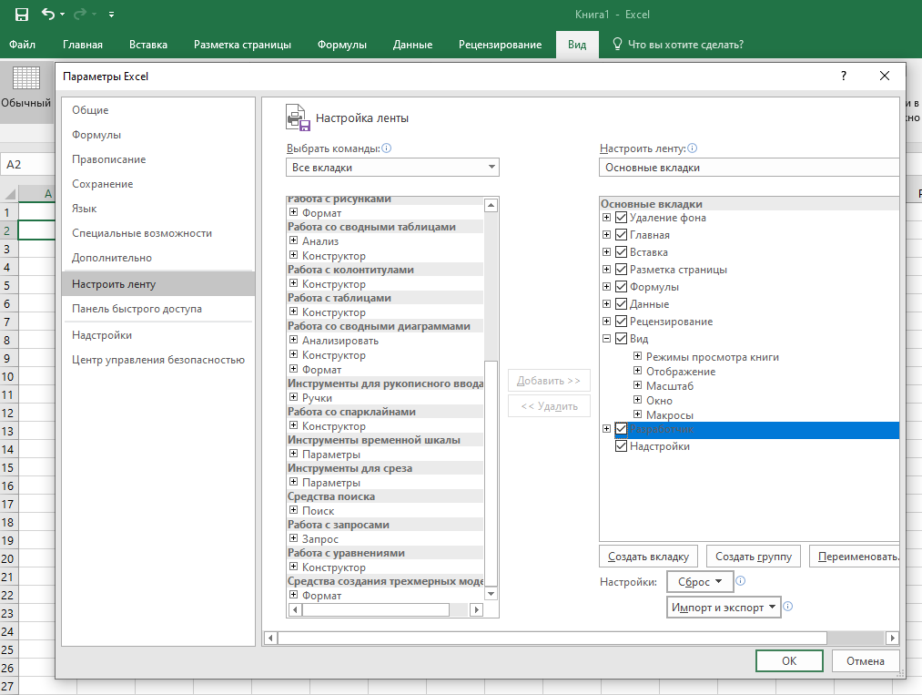Switch to the Рецензирование ribbon tab
The height and width of the screenshot is (695, 922).
click(x=500, y=45)
